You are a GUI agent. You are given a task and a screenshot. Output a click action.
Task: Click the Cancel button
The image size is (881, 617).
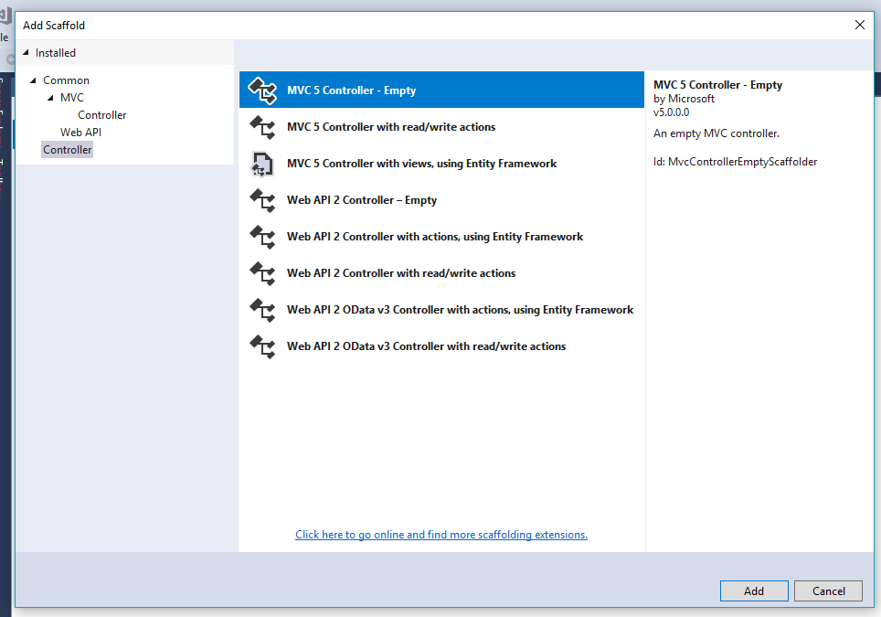coord(828,590)
